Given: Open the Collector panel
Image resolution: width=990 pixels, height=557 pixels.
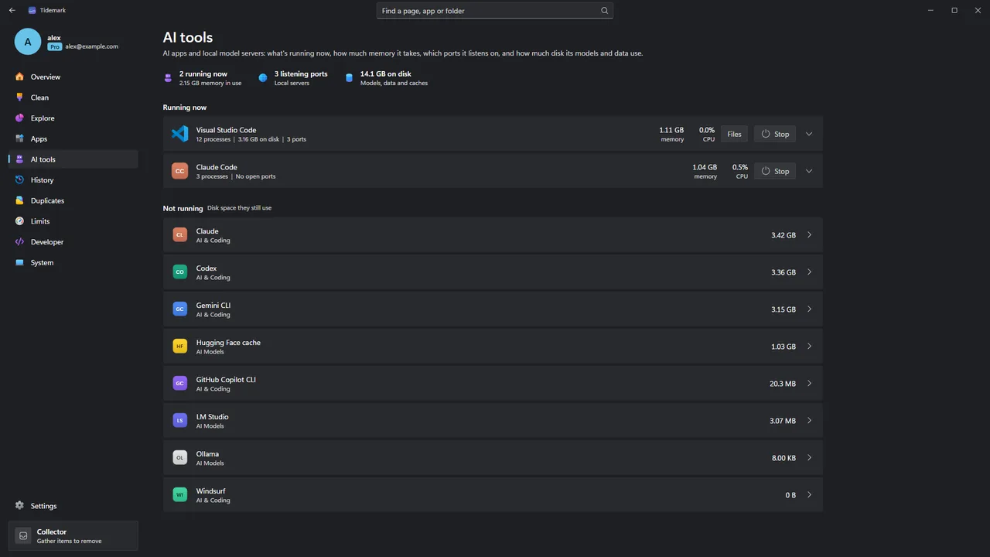Looking at the screenshot, I should [x=73, y=535].
